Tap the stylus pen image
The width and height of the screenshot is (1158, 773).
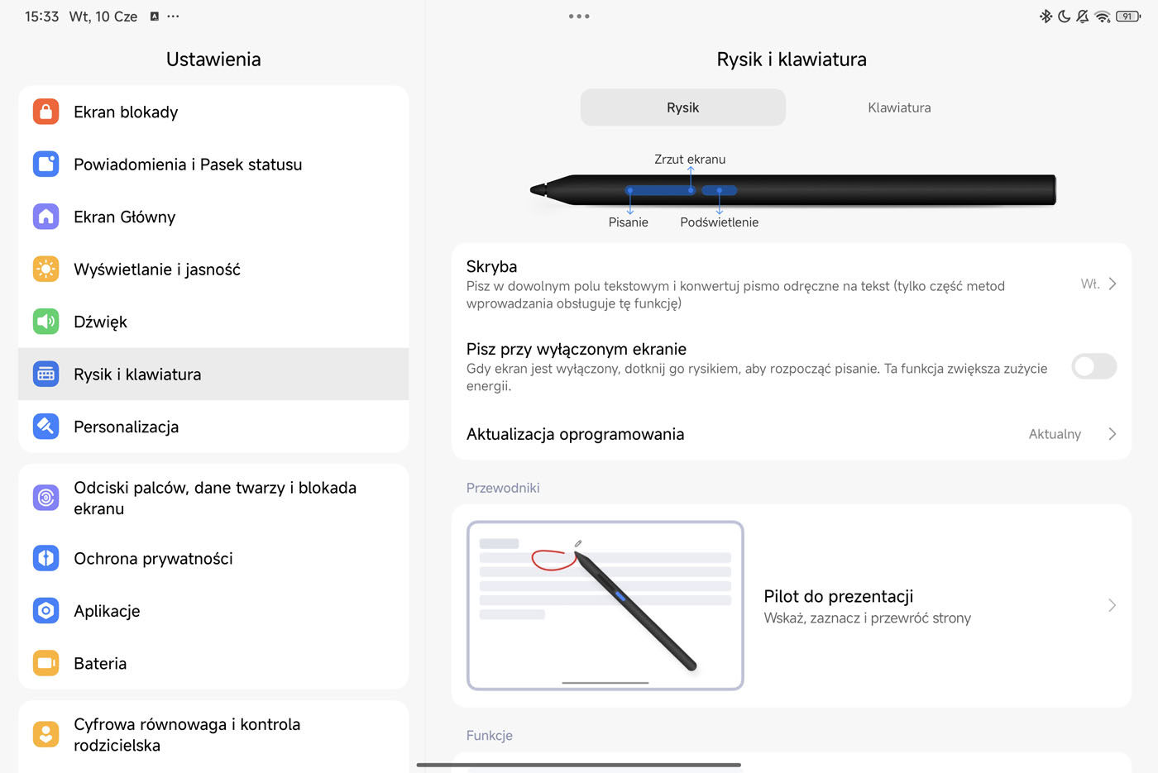(x=793, y=190)
